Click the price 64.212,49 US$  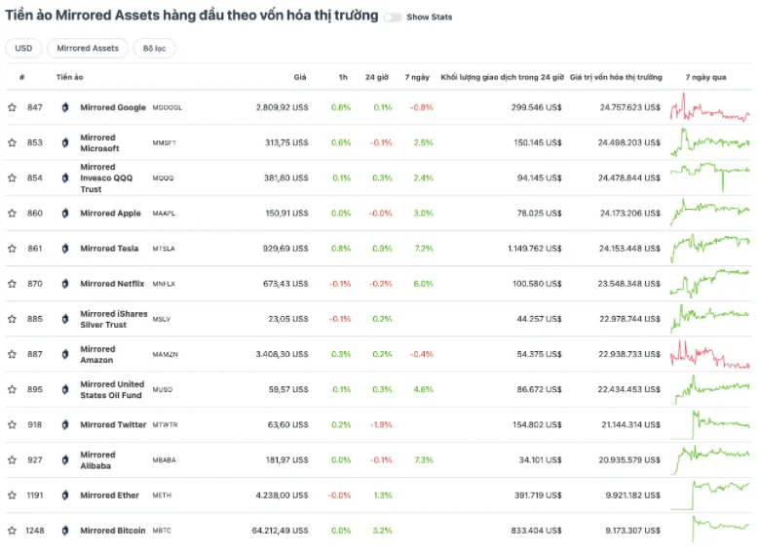(280, 531)
